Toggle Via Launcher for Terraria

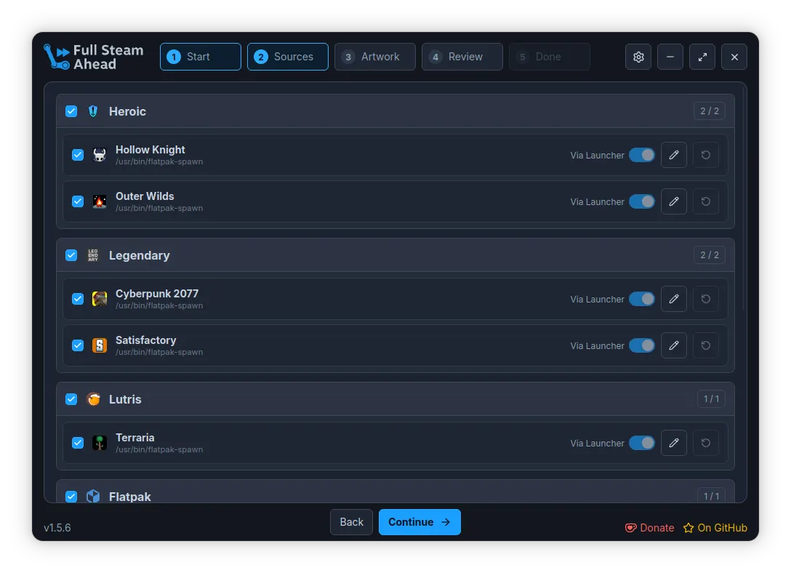point(642,443)
